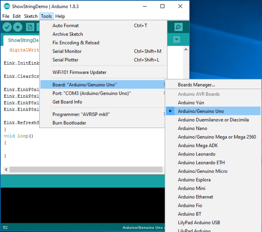
Task: Open Serial Monitor menu entry
Action: click(x=104, y=51)
